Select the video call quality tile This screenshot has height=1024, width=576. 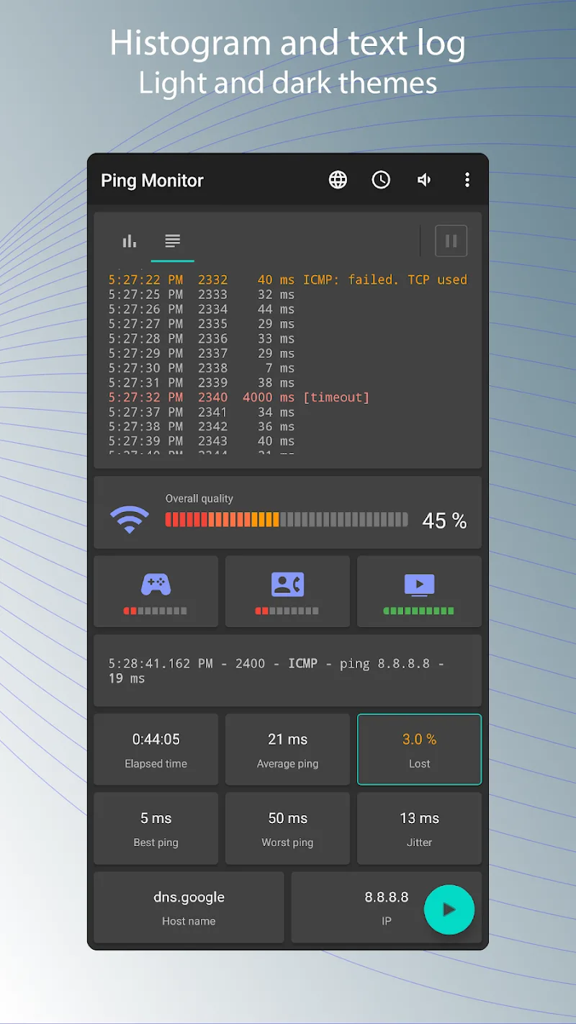point(287,591)
